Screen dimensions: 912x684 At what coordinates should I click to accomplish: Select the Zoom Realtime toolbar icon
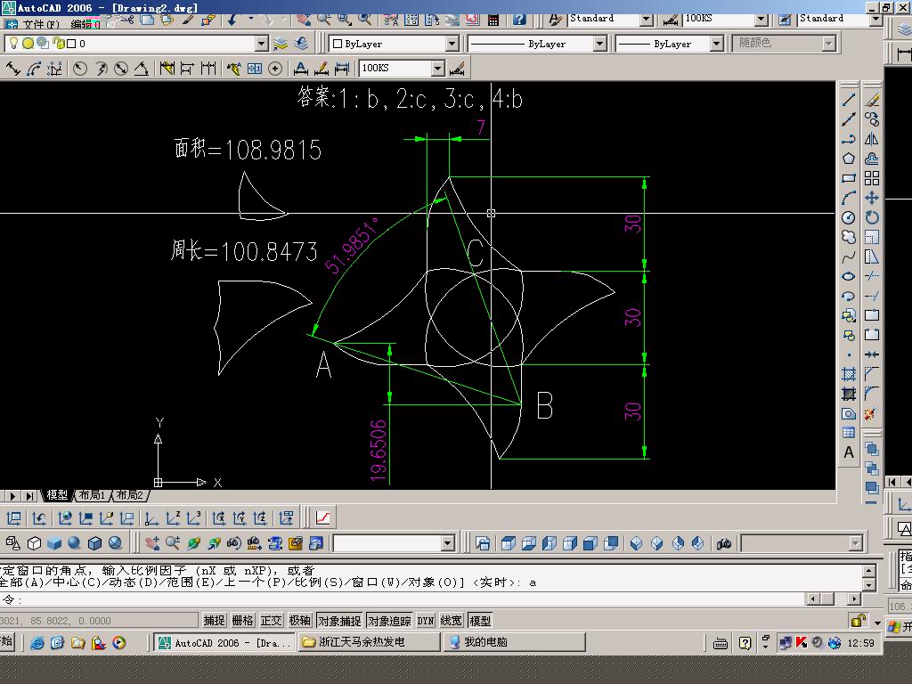pyautogui.click(x=324, y=20)
